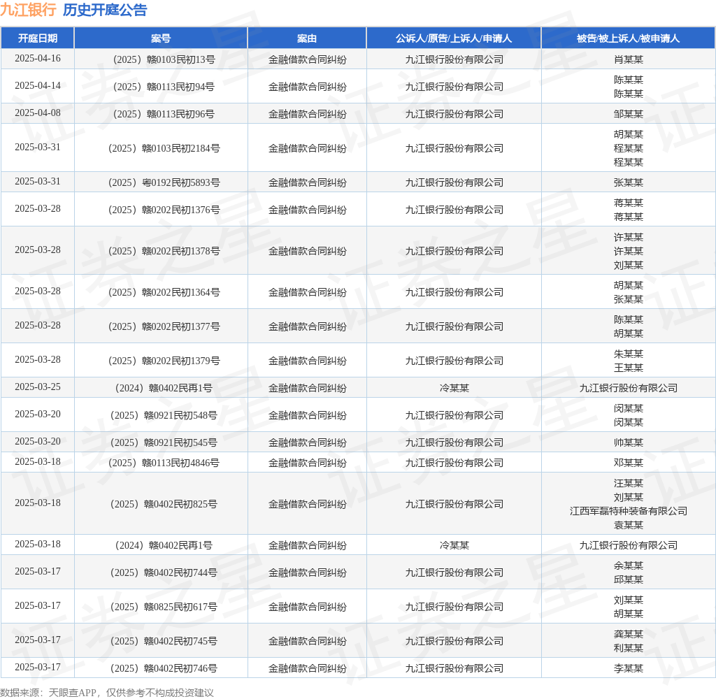Click date cell 2025-04-08

tap(38, 113)
